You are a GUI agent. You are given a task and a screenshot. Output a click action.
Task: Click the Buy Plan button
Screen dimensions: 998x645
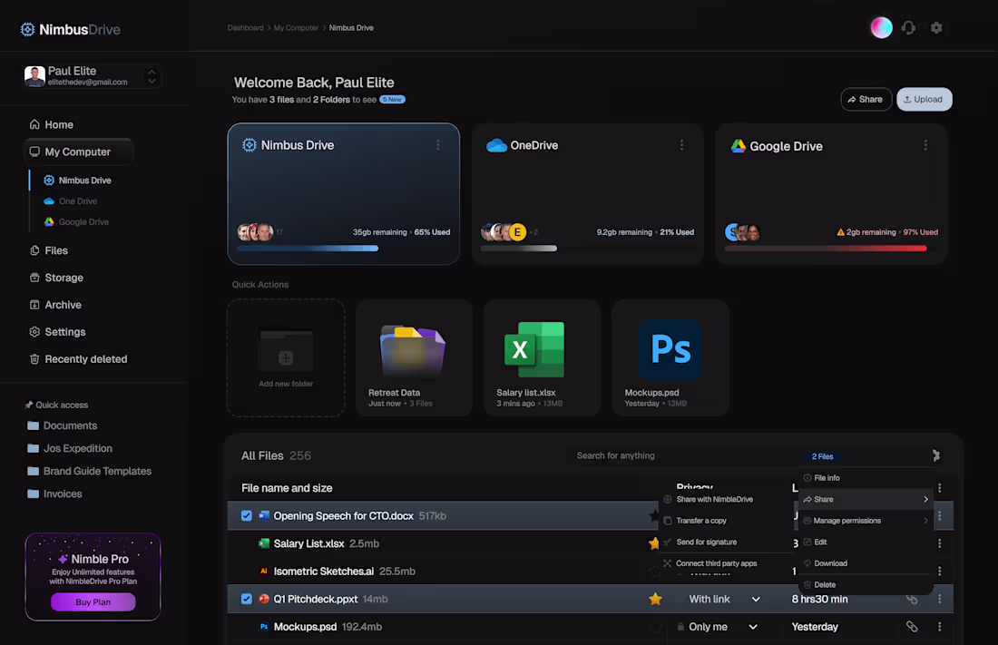click(93, 601)
